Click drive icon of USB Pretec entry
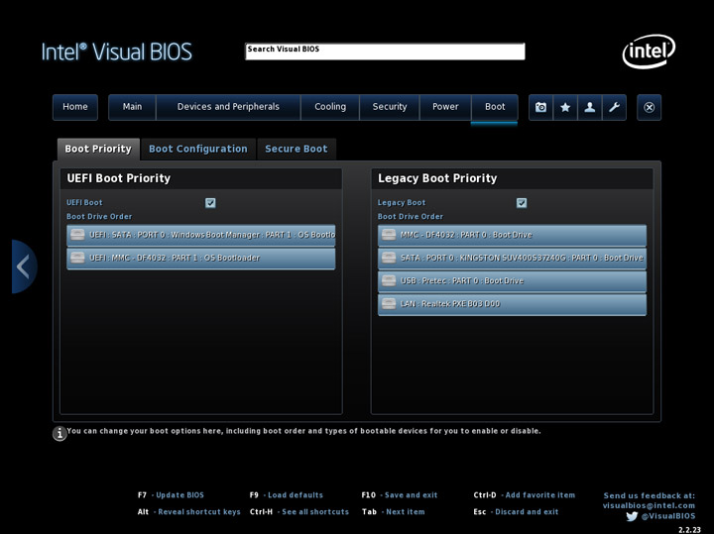The width and height of the screenshot is (714, 534). click(389, 280)
